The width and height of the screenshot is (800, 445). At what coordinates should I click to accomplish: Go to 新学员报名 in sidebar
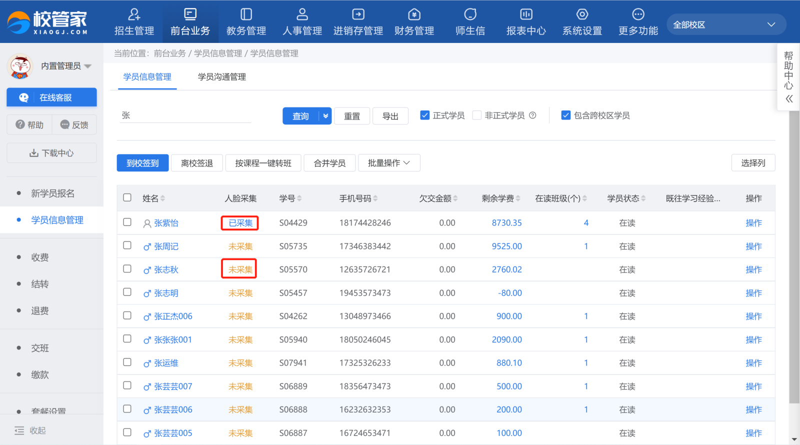(52, 193)
